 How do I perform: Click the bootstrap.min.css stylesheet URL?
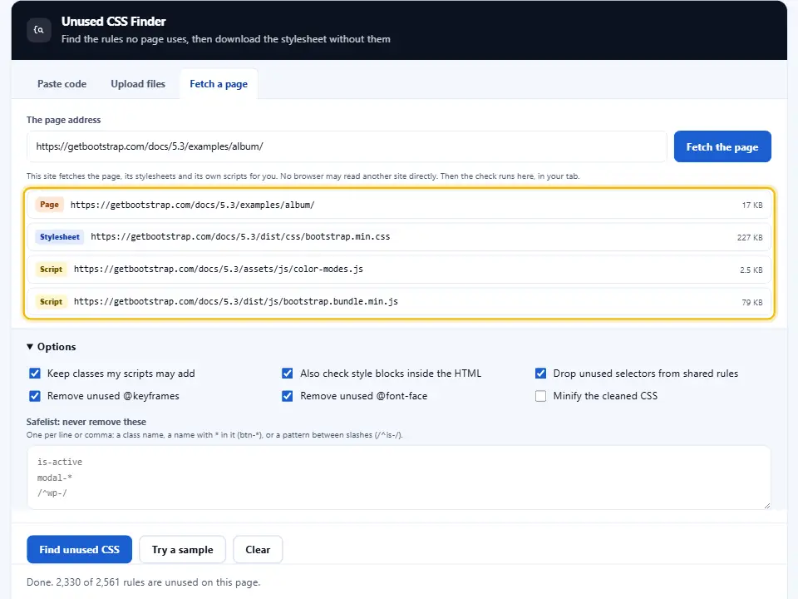[240, 237]
